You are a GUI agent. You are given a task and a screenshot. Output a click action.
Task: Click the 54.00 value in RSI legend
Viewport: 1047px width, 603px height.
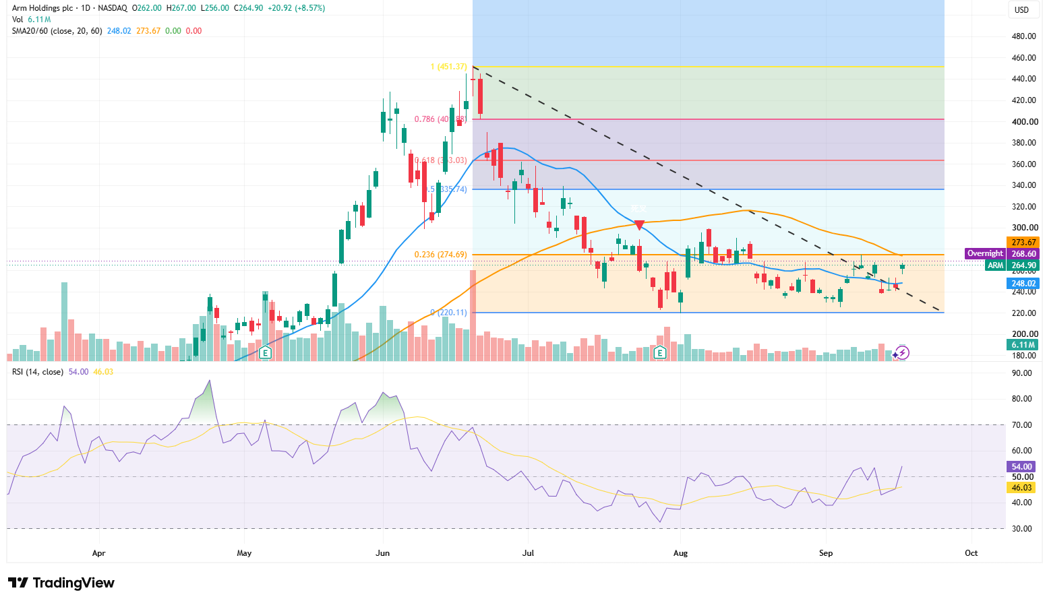coord(78,372)
